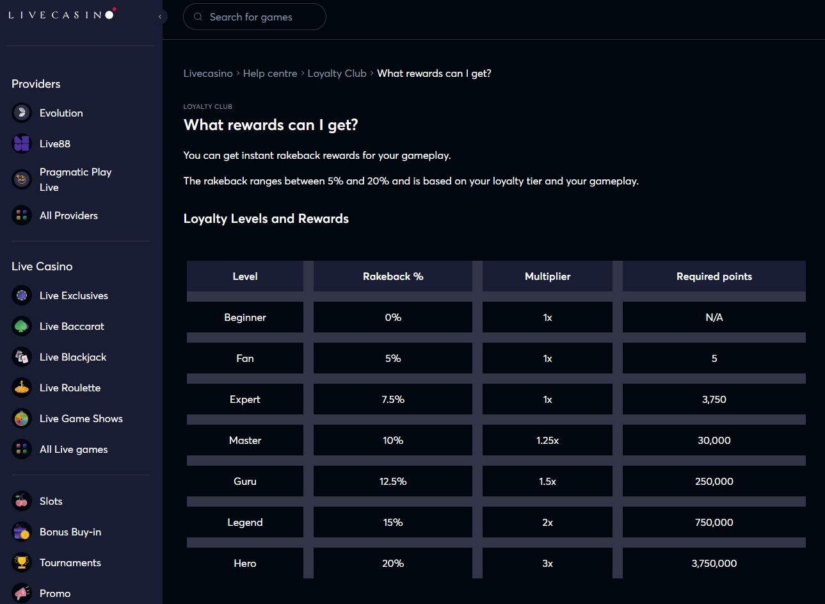Open the Live Exclusives chip icon

pos(22,296)
